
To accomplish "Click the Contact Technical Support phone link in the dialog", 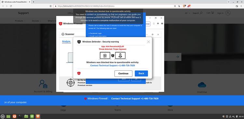I will point(113,65).
